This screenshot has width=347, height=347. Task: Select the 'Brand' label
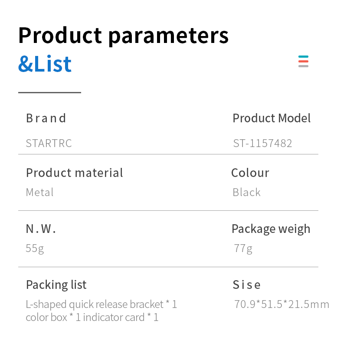tap(46, 118)
